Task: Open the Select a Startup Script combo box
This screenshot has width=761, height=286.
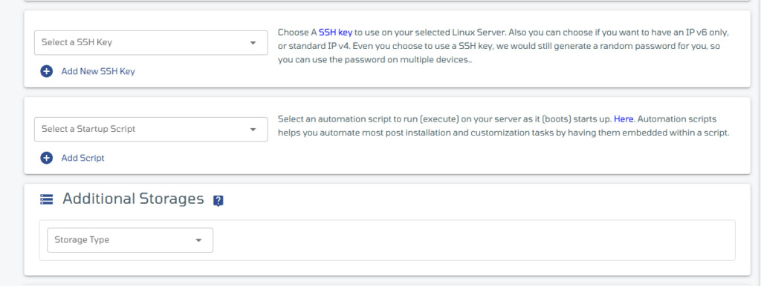Action: 151,129
